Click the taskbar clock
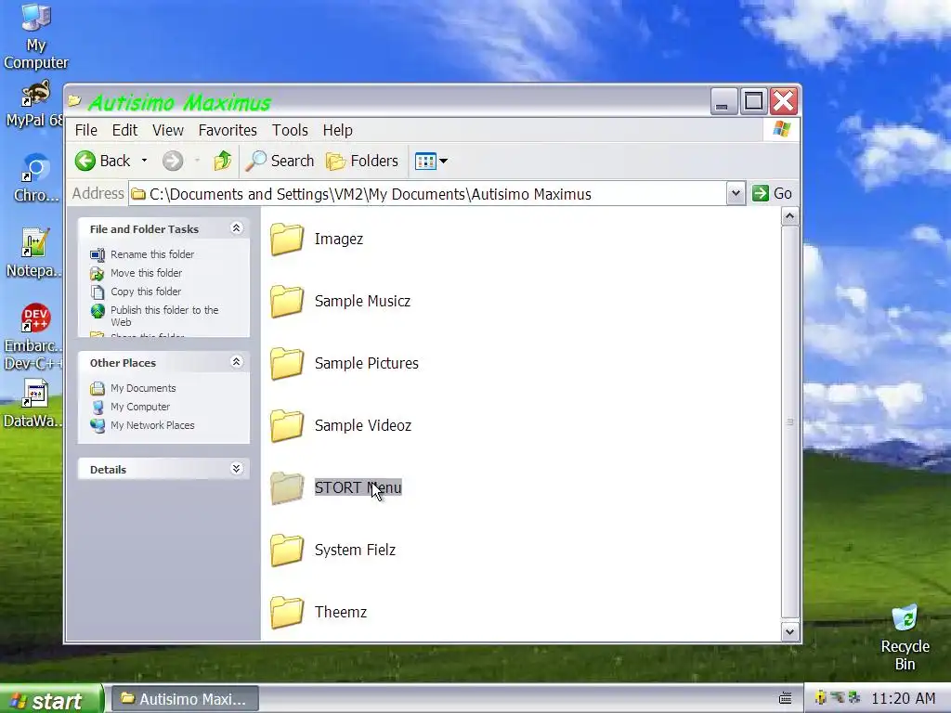Viewport: 951px width, 713px height. coord(903,698)
